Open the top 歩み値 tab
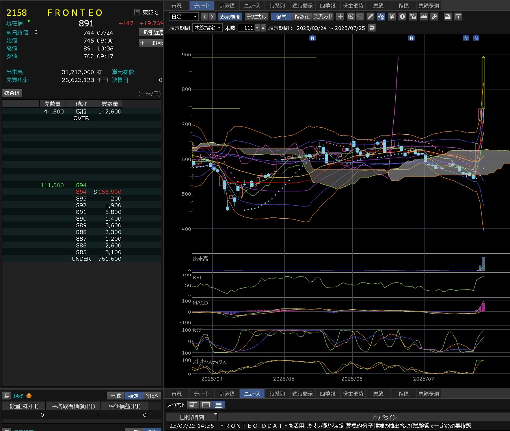Image resolution: width=510 pixels, height=431 pixels. pyautogui.click(x=227, y=6)
